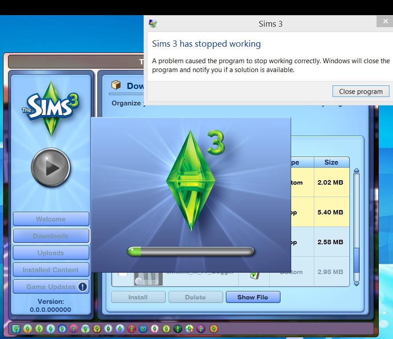Click the Sims package type icon in the 2.98 MB row
The height and width of the screenshot is (339, 393).
(x=254, y=275)
